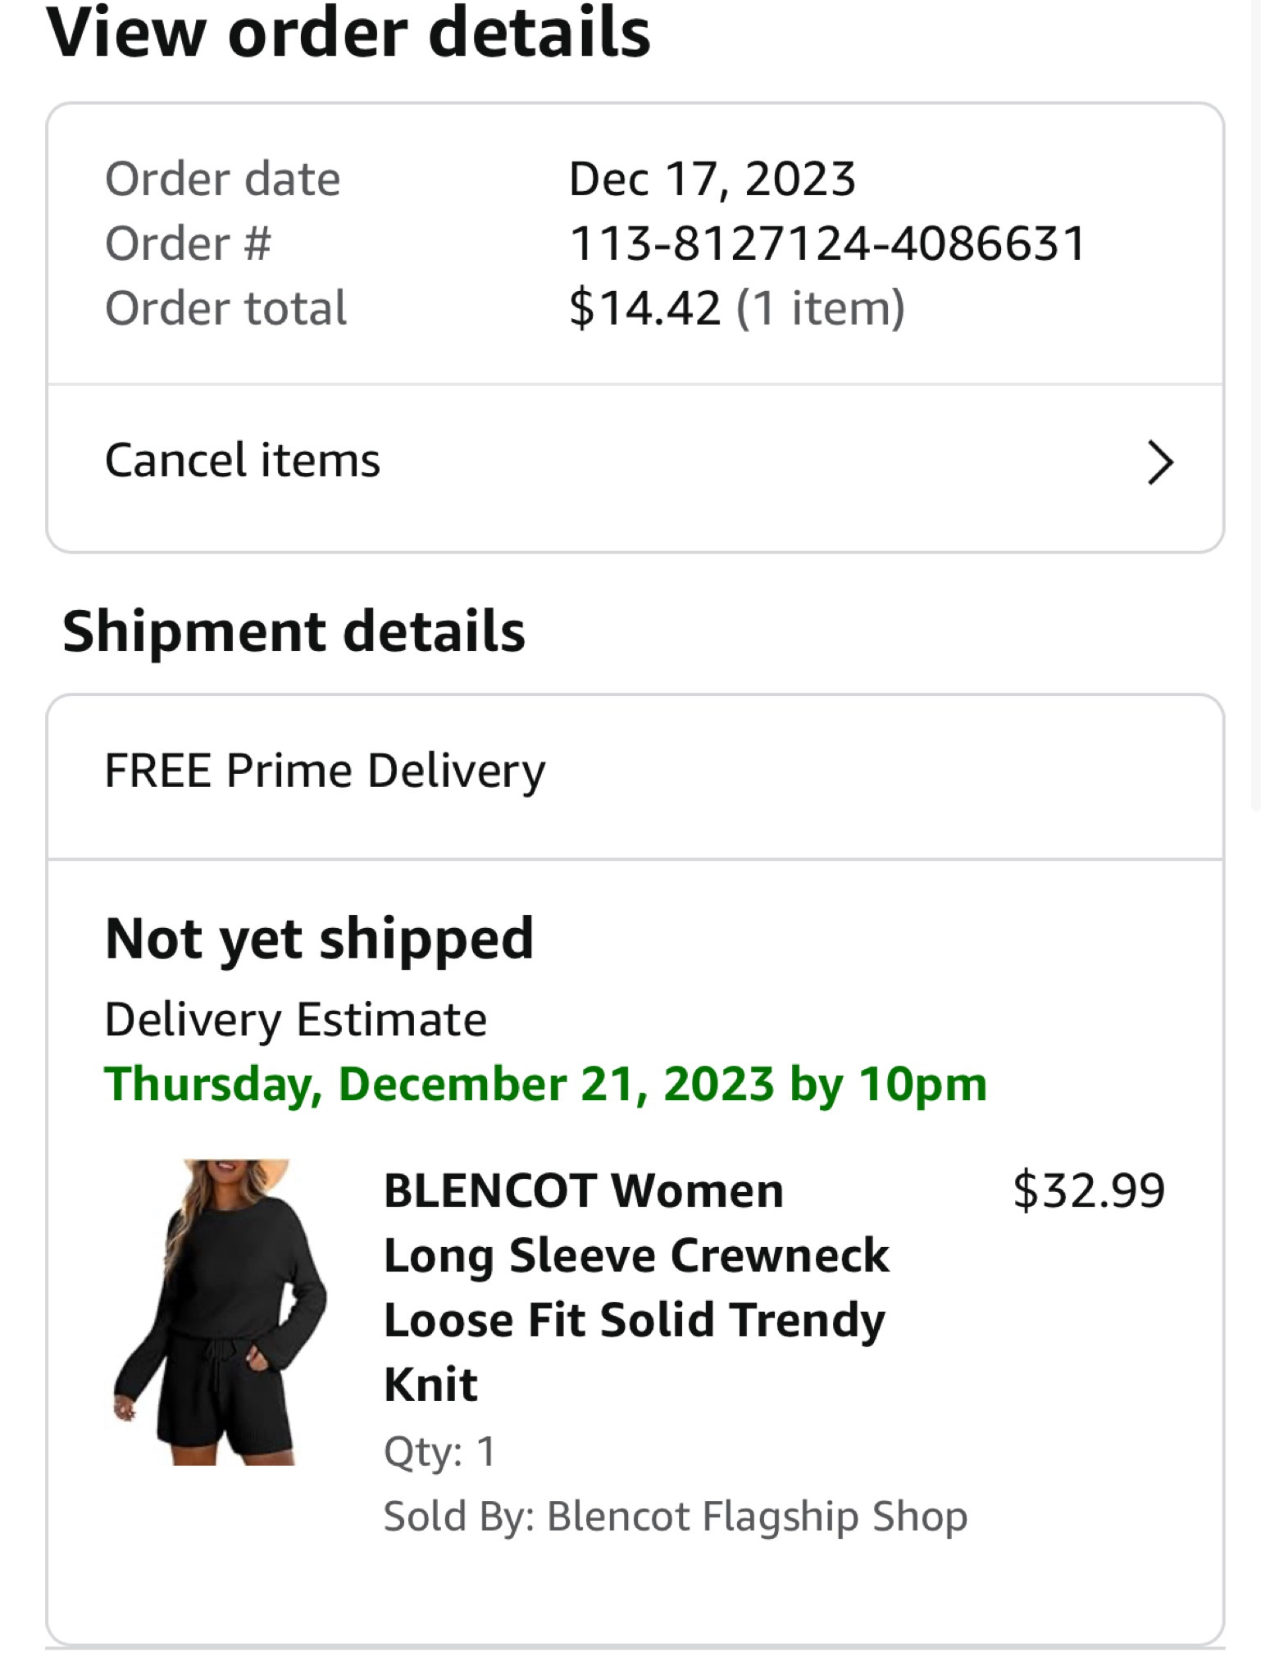Click the FREE Prime Delivery row
Image resolution: width=1270 pixels, height=1679 pixels.
click(325, 769)
